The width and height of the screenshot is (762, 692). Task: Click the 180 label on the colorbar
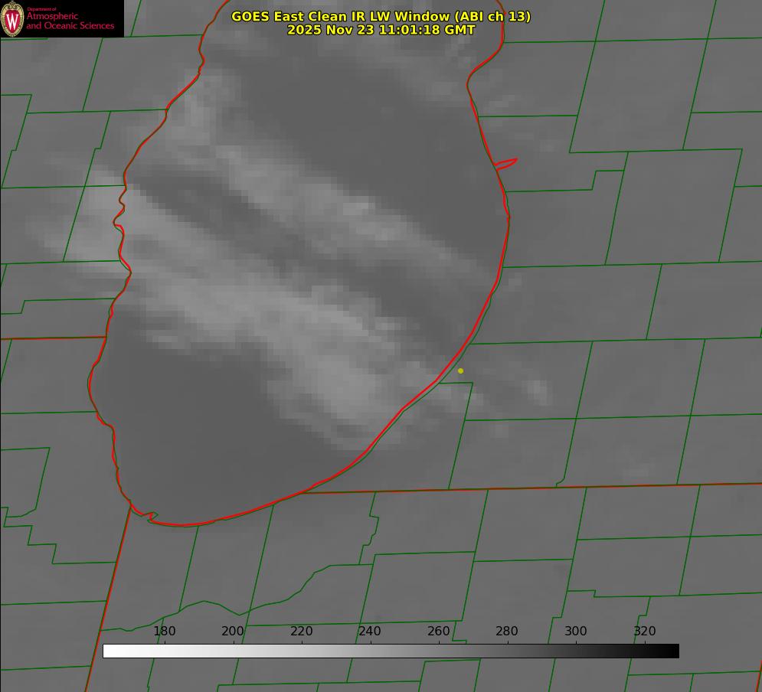[165, 631]
